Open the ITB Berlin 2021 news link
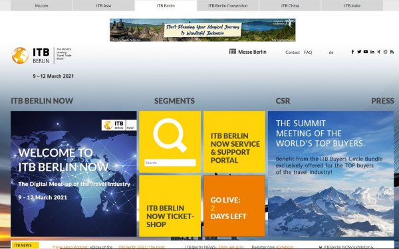The height and width of the screenshot is (249, 399). pos(142,247)
